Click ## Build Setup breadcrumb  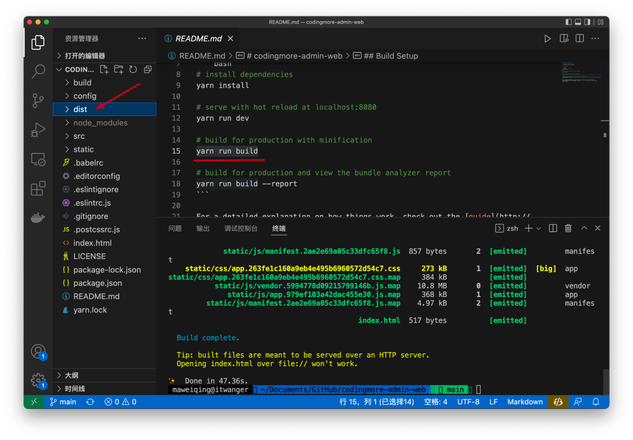click(386, 56)
